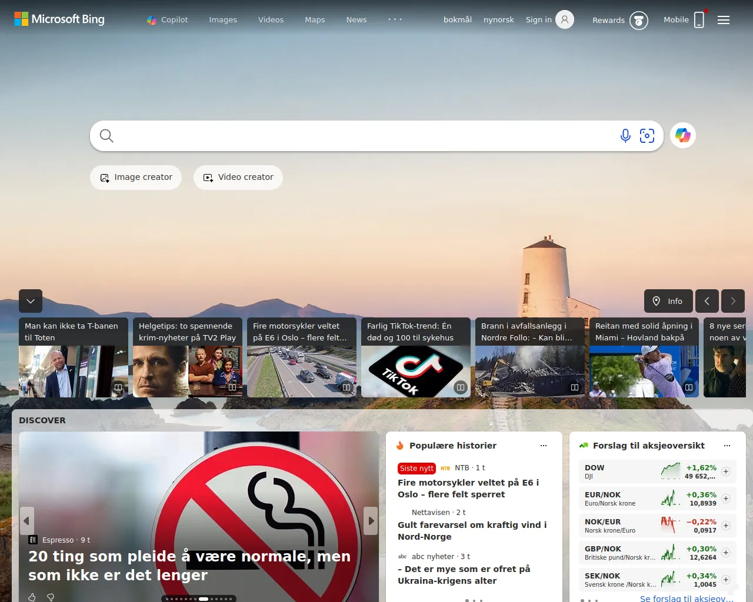The image size is (753, 602).
Task: Open visual search camera icon
Action: [647, 136]
